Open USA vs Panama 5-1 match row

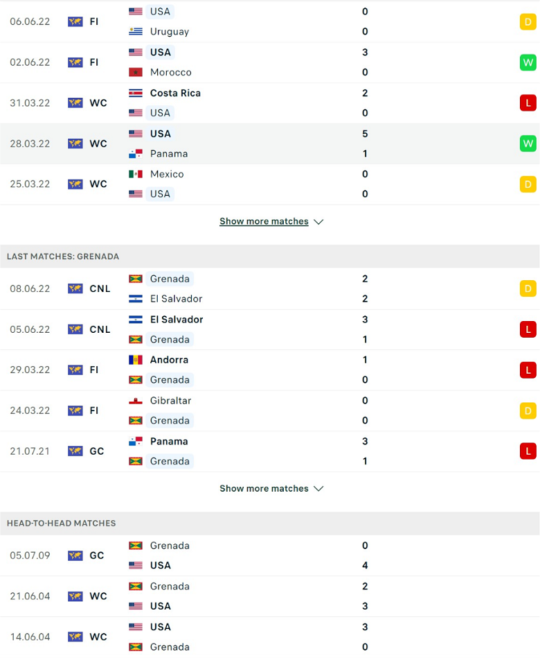coord(270,144)
